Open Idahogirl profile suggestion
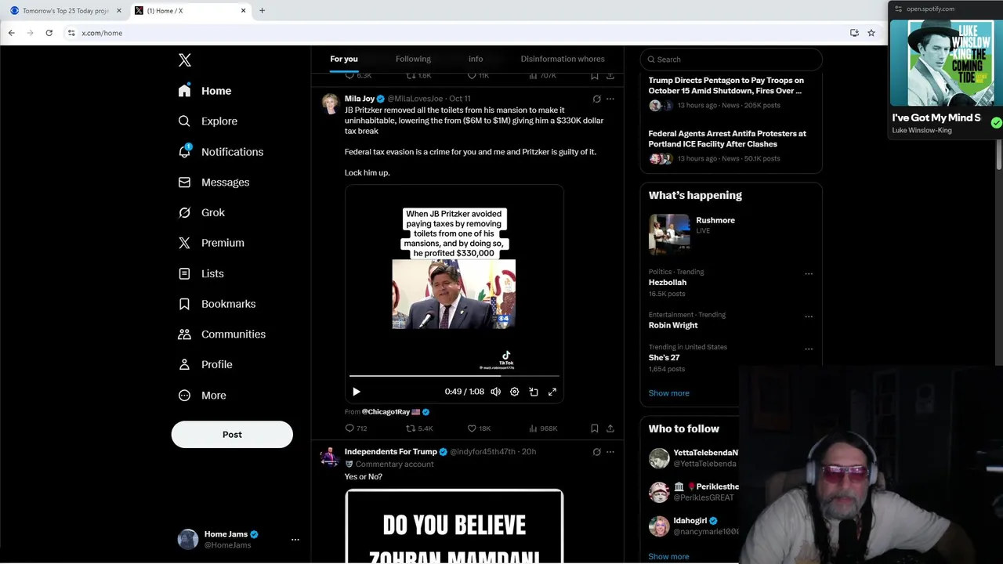This screenshot has width=1003, height=564. click(x=690, y=521)
